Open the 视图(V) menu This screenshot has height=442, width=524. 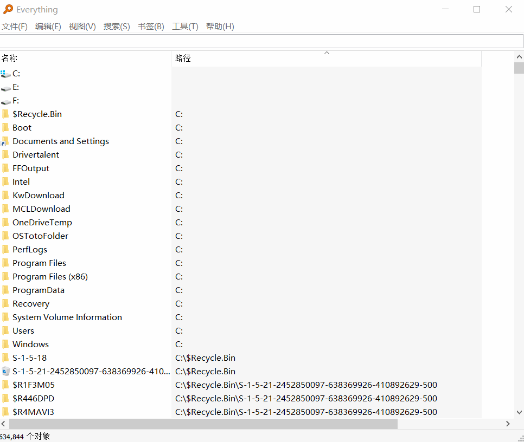click(x=82, y=27)
